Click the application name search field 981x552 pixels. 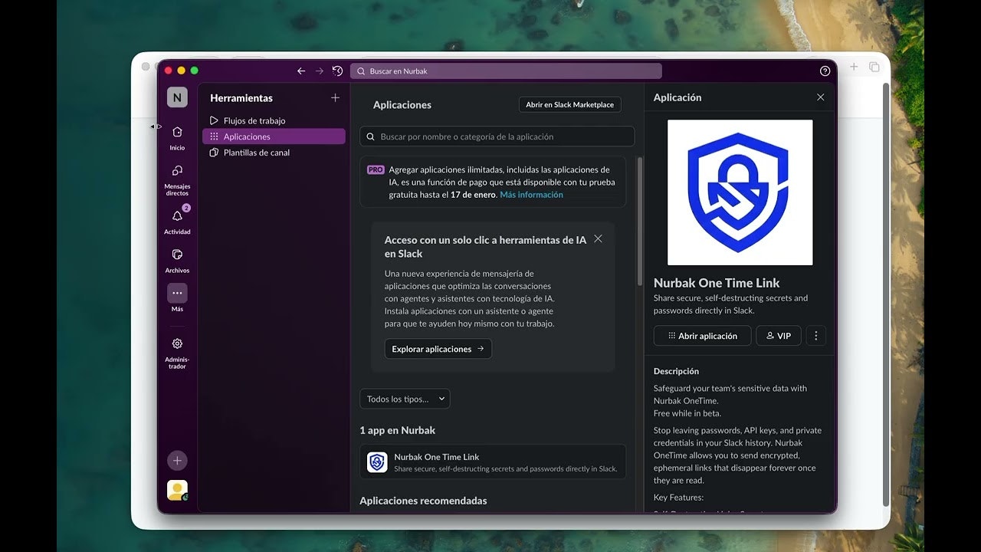click(x=497, y=136)
